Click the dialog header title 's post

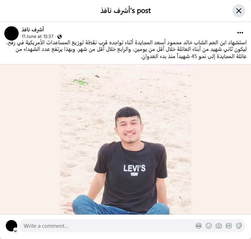pyautogui.click(x=126, y=11)
